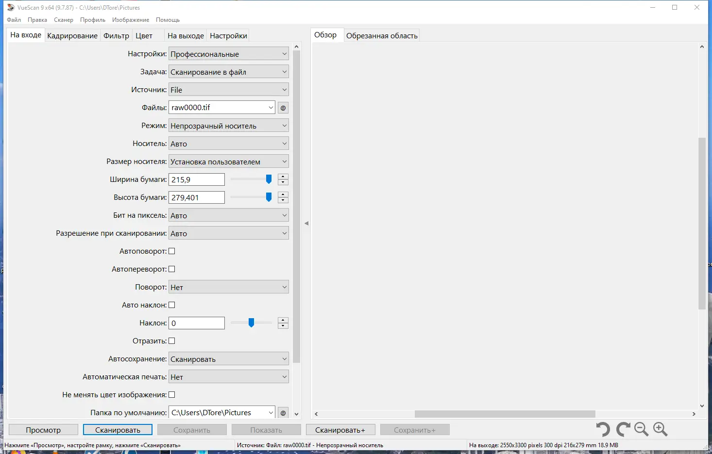Screen dimensions: 712x454
Task: Open the Помощь menu
Action: point(168,20)
